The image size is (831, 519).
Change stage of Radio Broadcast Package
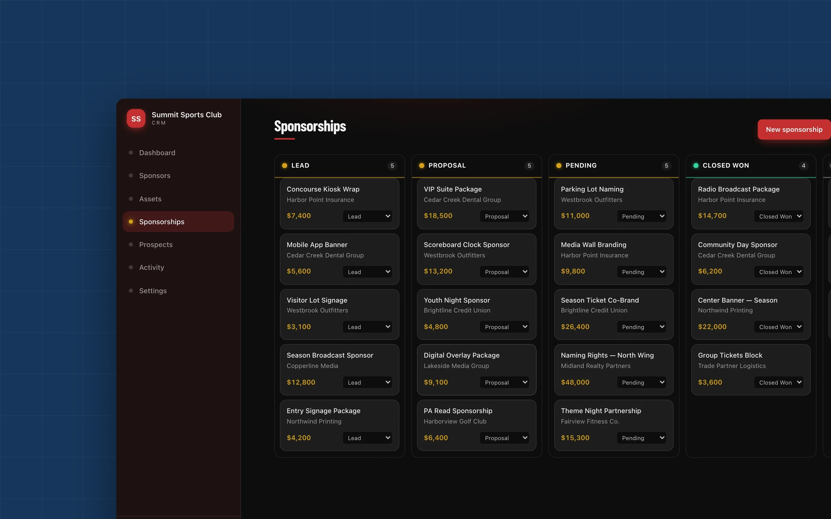(x=779, y=216)
